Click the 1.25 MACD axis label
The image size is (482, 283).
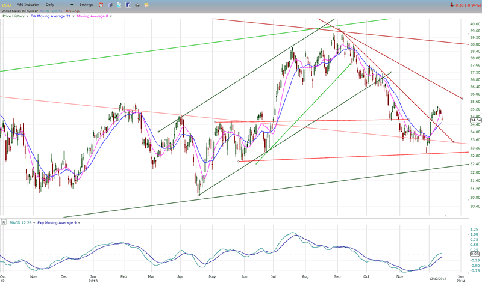tap(474, 230)
